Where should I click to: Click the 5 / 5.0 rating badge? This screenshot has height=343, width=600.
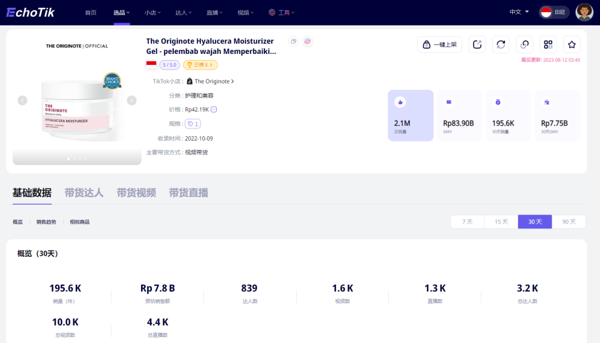pos(169,64)
